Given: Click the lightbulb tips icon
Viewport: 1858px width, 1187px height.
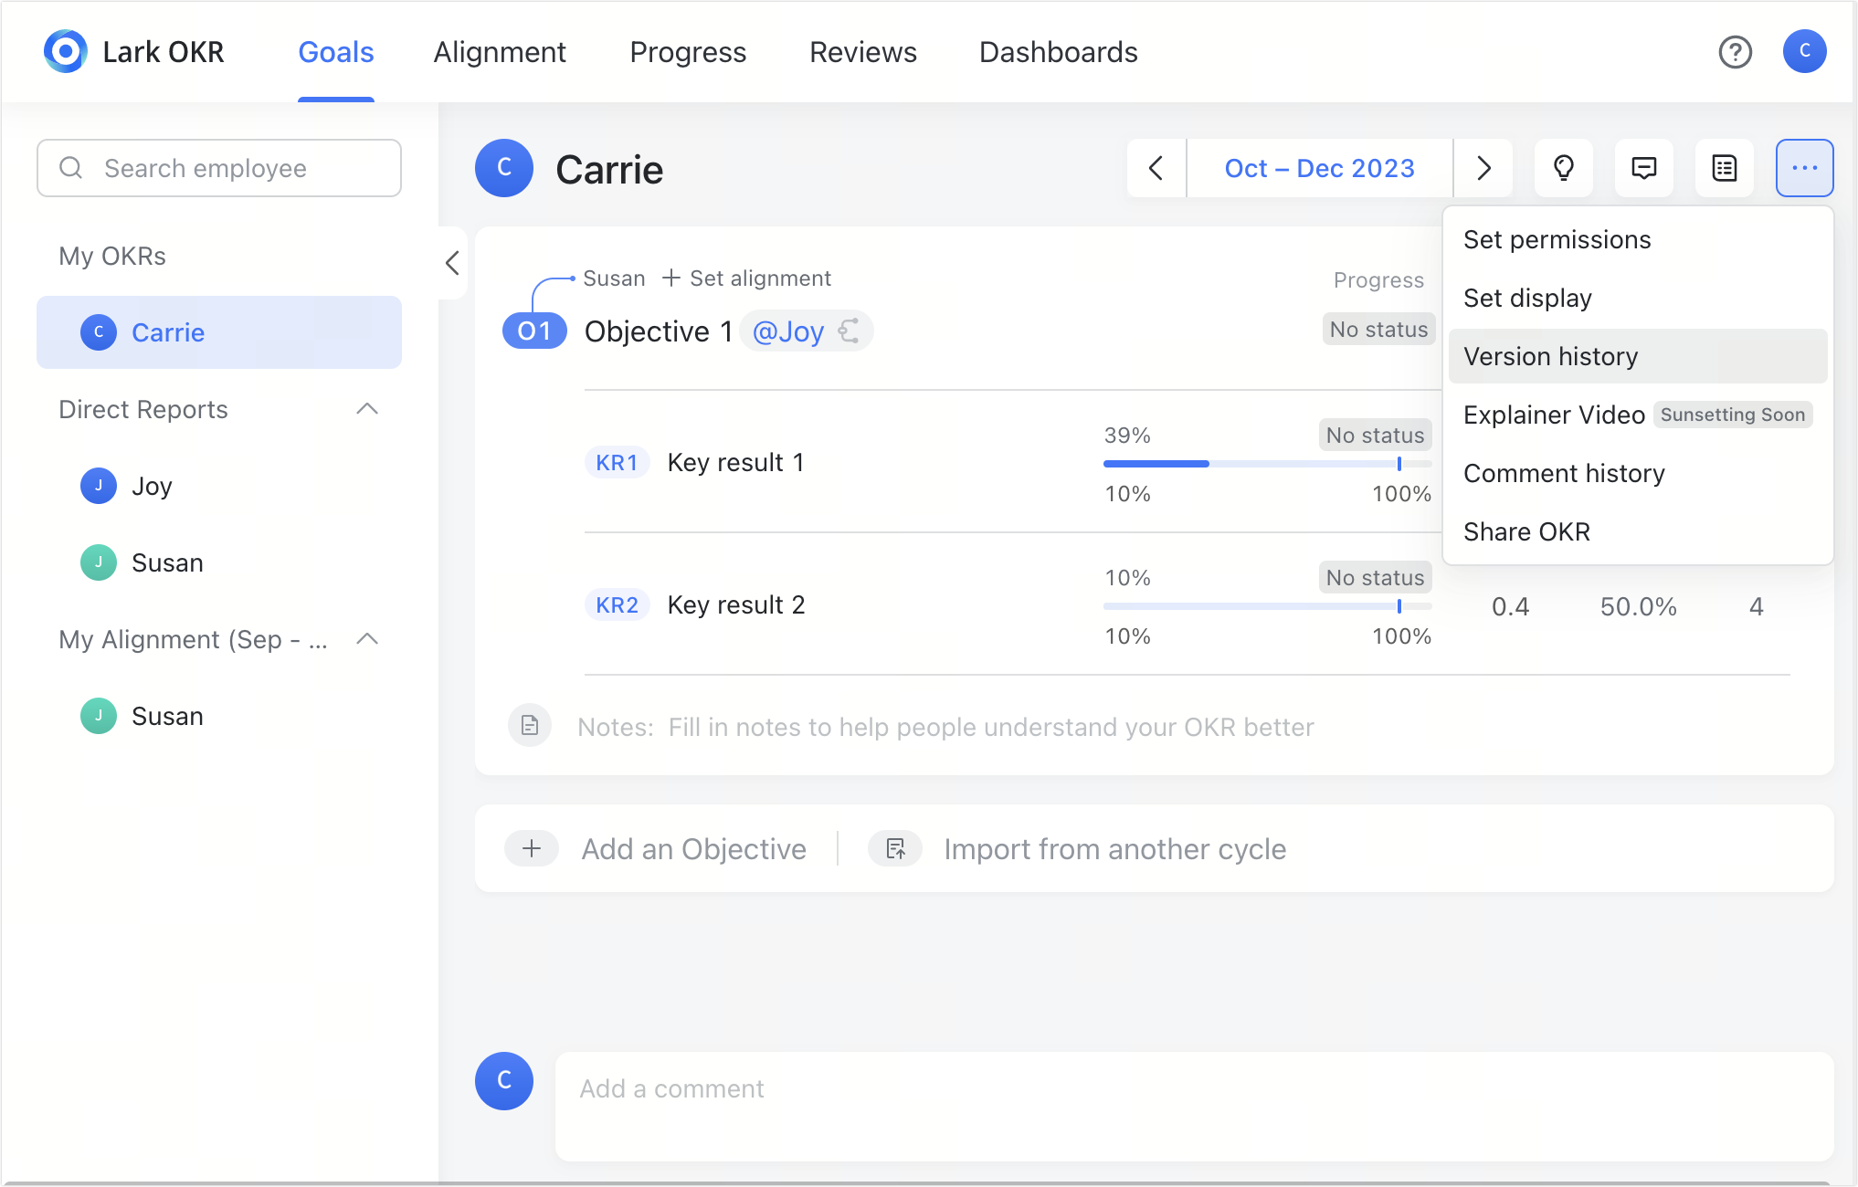Looking at the screenshot, I should pos(1563,168).
